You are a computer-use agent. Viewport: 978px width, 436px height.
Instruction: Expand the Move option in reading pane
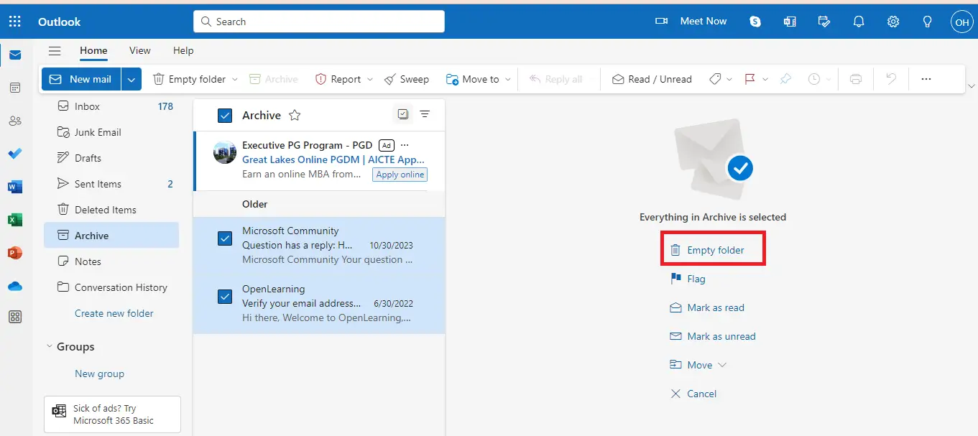[x=723, y=365]
